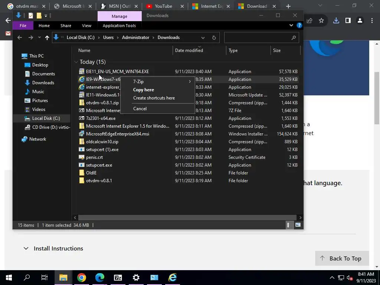
Task: Select oldcalcwin10.zip file
Action: click(x=102, y=142)
